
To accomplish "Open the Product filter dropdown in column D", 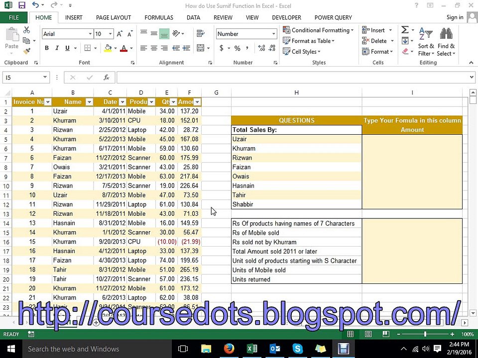I will pyautogui.click(x=151, y=102).
